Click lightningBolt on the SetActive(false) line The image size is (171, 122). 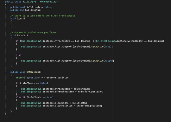click(x=64, y=61)
